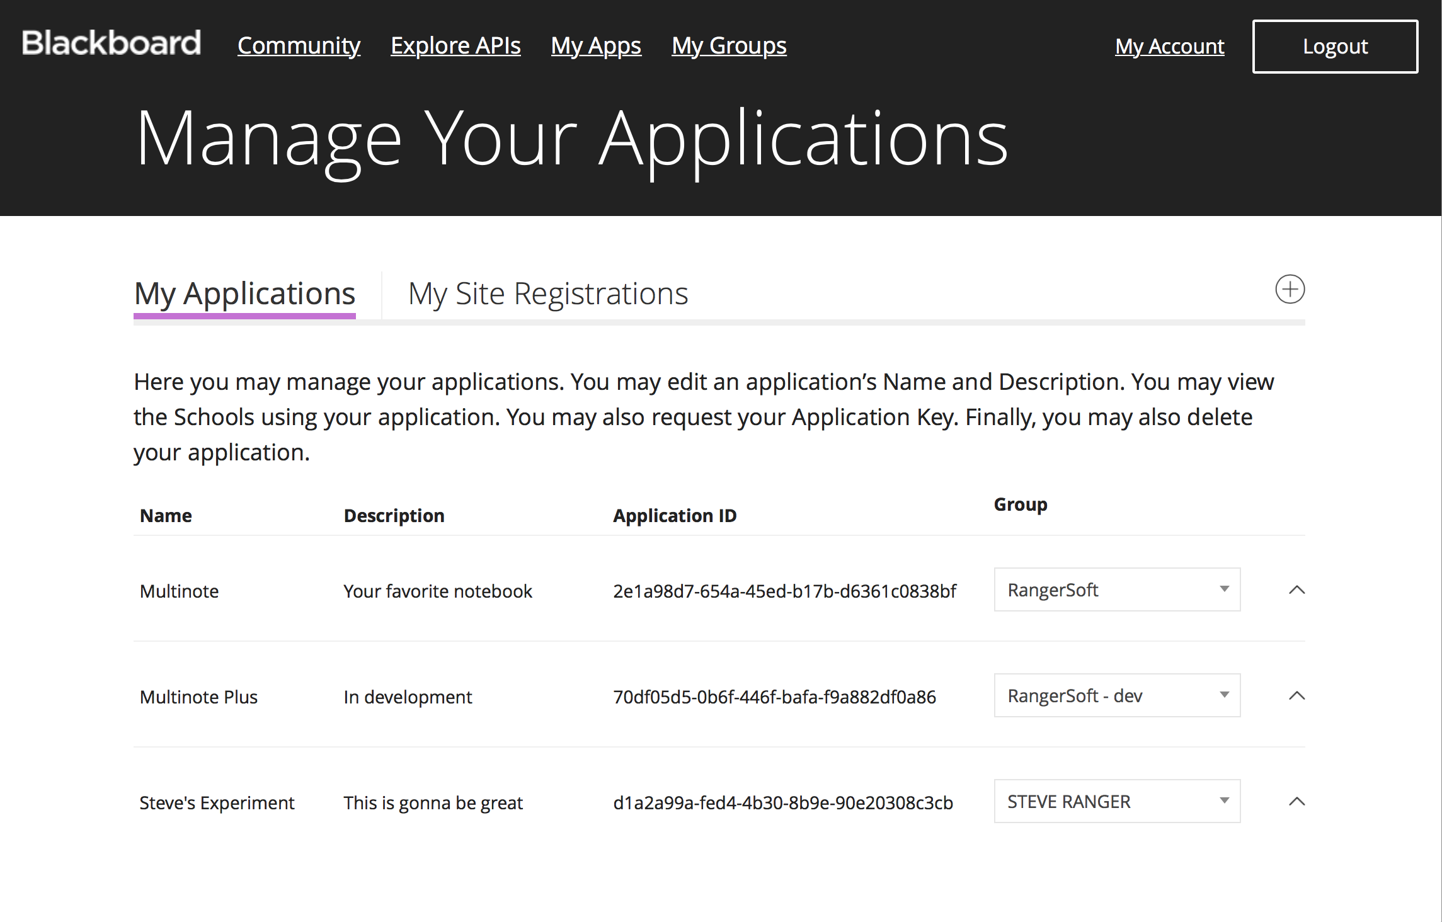Open the Explore APIs link
Viewport: 1442px width, 922px height.
[455, 46]
